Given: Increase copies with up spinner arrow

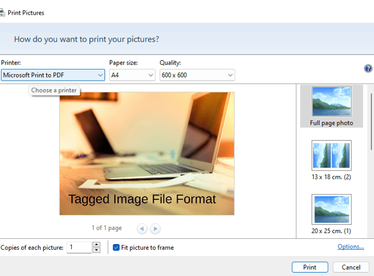Looking at the screenshot, I should [96, 245].
